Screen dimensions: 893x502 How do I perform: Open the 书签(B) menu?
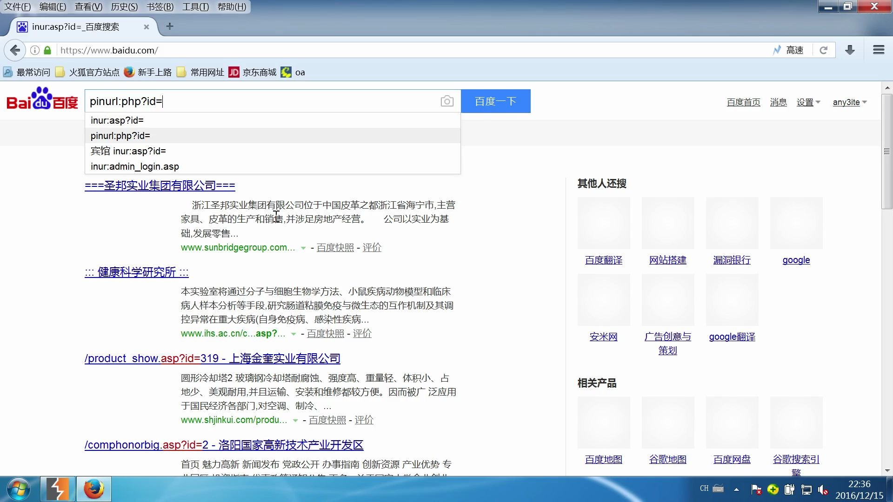point(160,7)
